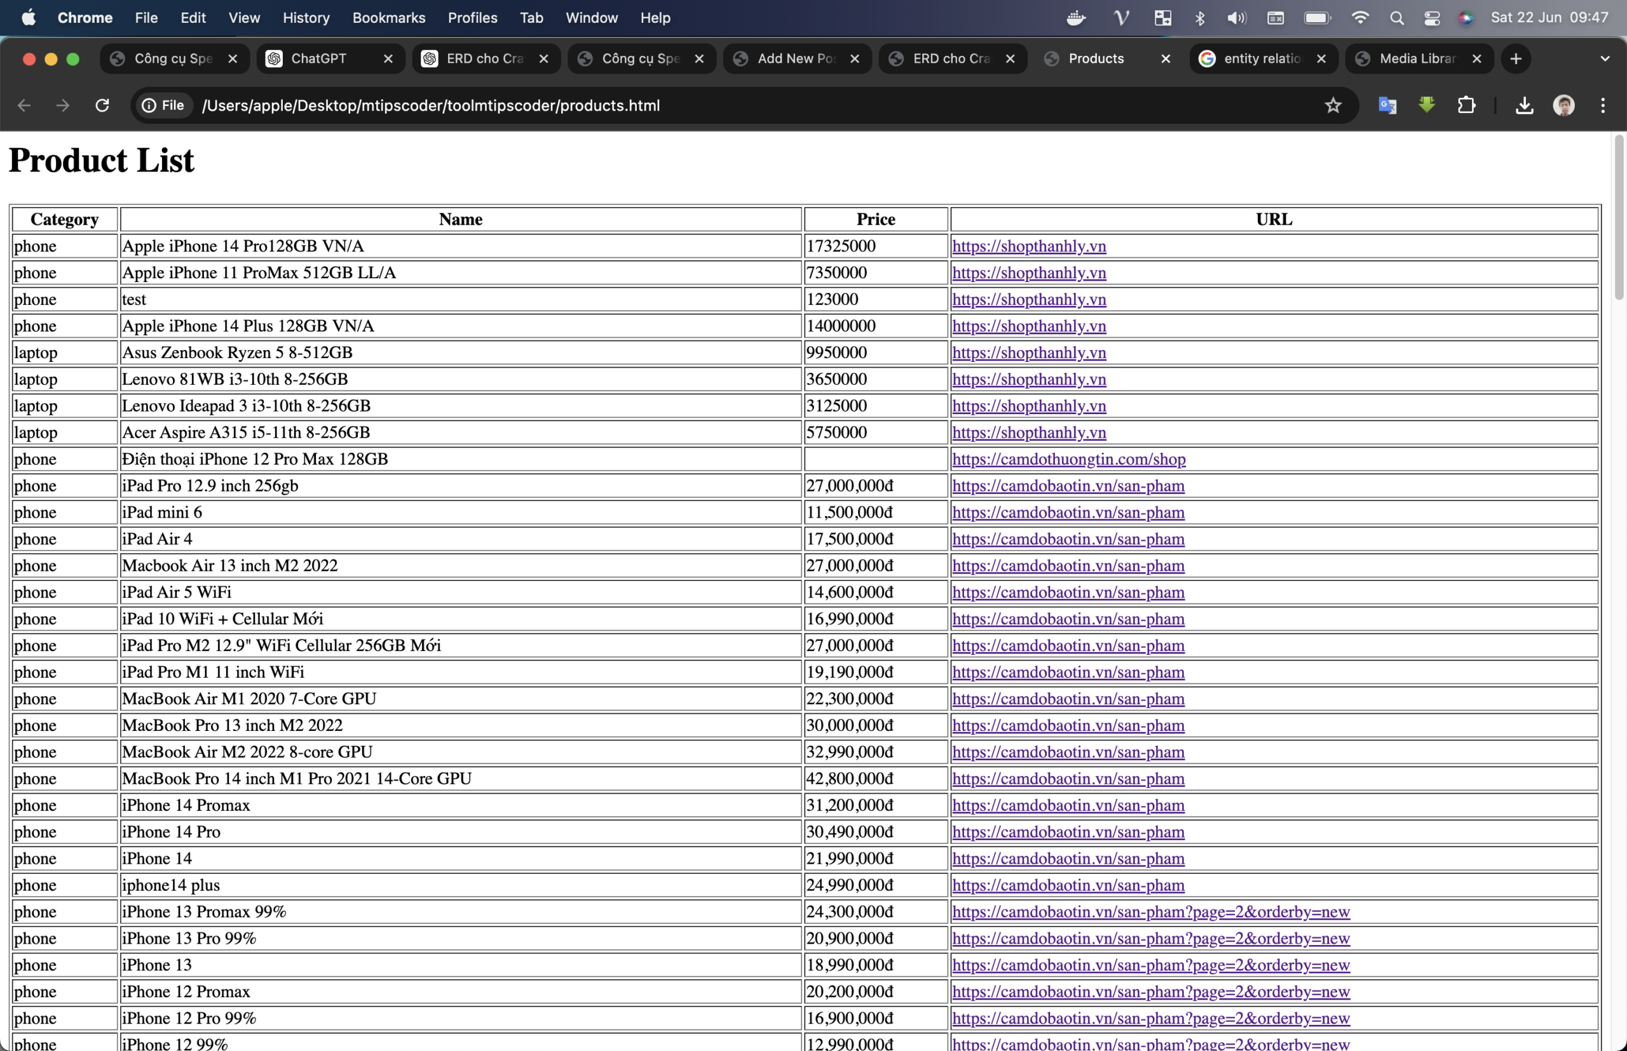Open page=2 link for iPhone 12 Promax
The image size is (1627, 1051).
pyautogui.click(x=1151, y=991)
